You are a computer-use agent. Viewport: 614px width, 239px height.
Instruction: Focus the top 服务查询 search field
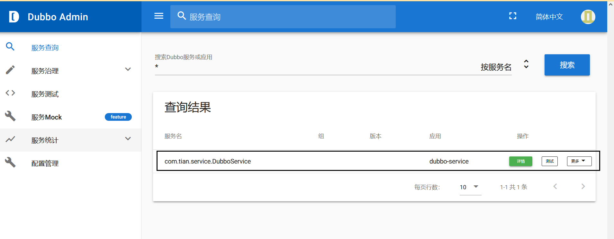283,17
